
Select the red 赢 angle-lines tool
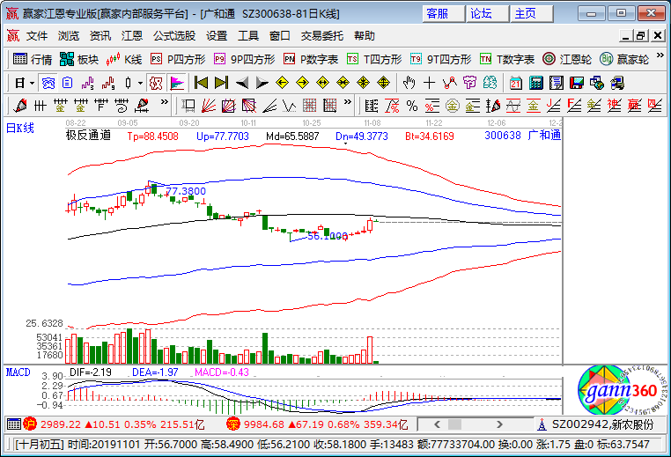(634, 106)
